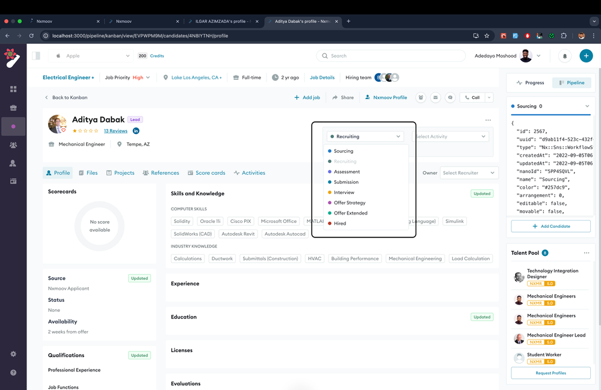Choose Submission from the stage list
This screenshot has height=390, width=601.
click(366, 182)
